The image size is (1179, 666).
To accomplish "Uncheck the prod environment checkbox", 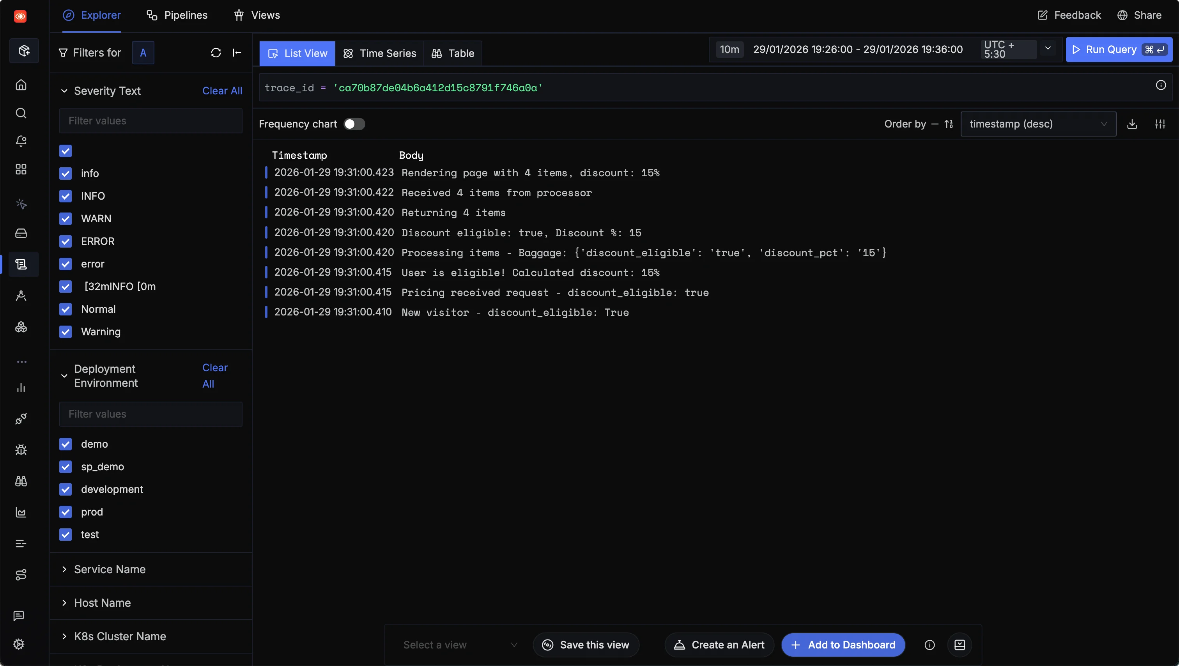I will (65, 512).
